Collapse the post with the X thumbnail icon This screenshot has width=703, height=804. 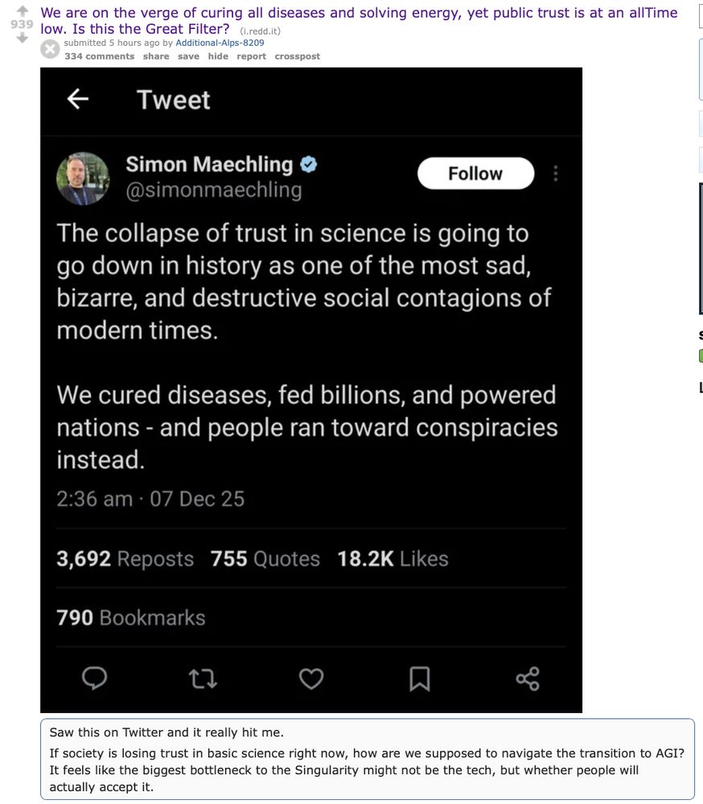click(x=50, y=48)
